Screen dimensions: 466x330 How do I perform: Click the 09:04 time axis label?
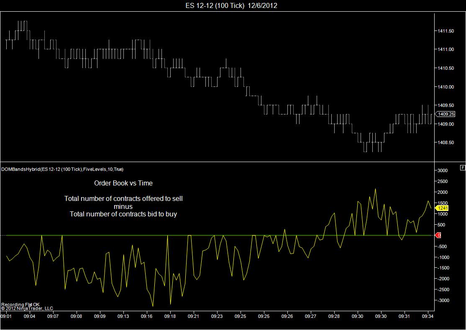(29, 316)
